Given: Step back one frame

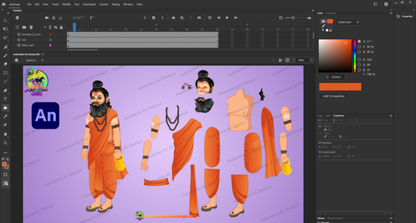Looking at the screenshot, I should pos(219,18).
